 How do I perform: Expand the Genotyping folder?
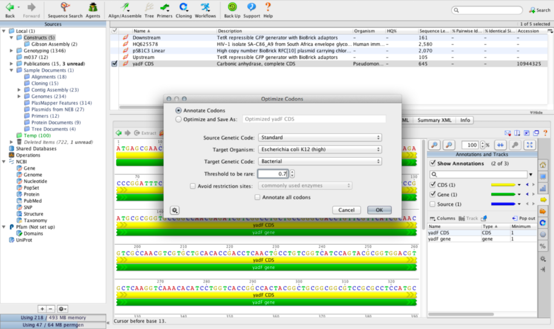pyautogui.click(x=11, y=51)
